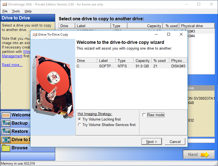This screenshot has height=166, width=218.
Task: Maximize the Drive-To-Drive Copy dialog
Action: tap(169, 34)
